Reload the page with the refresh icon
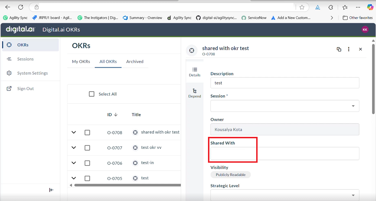The image size is (376, 201). tap(21, 7)
